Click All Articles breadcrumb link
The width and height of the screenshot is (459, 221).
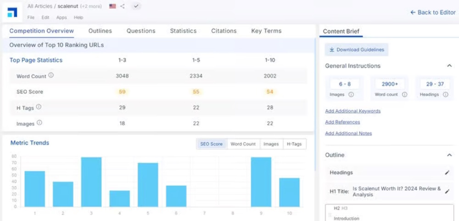click(x=40, y=6)
